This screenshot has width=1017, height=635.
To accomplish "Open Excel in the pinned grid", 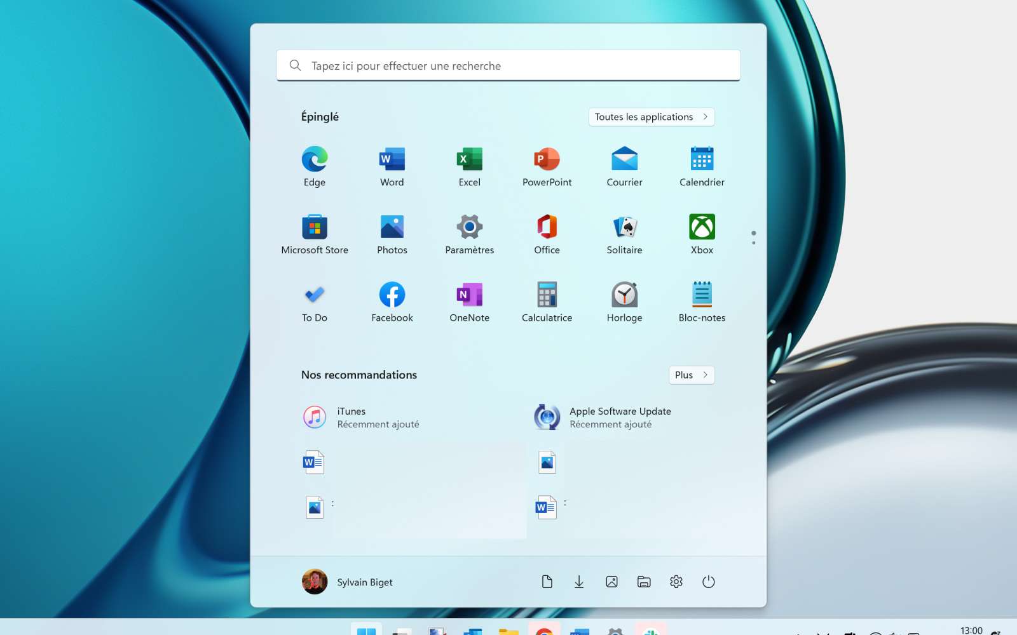I will coord(470,167).
